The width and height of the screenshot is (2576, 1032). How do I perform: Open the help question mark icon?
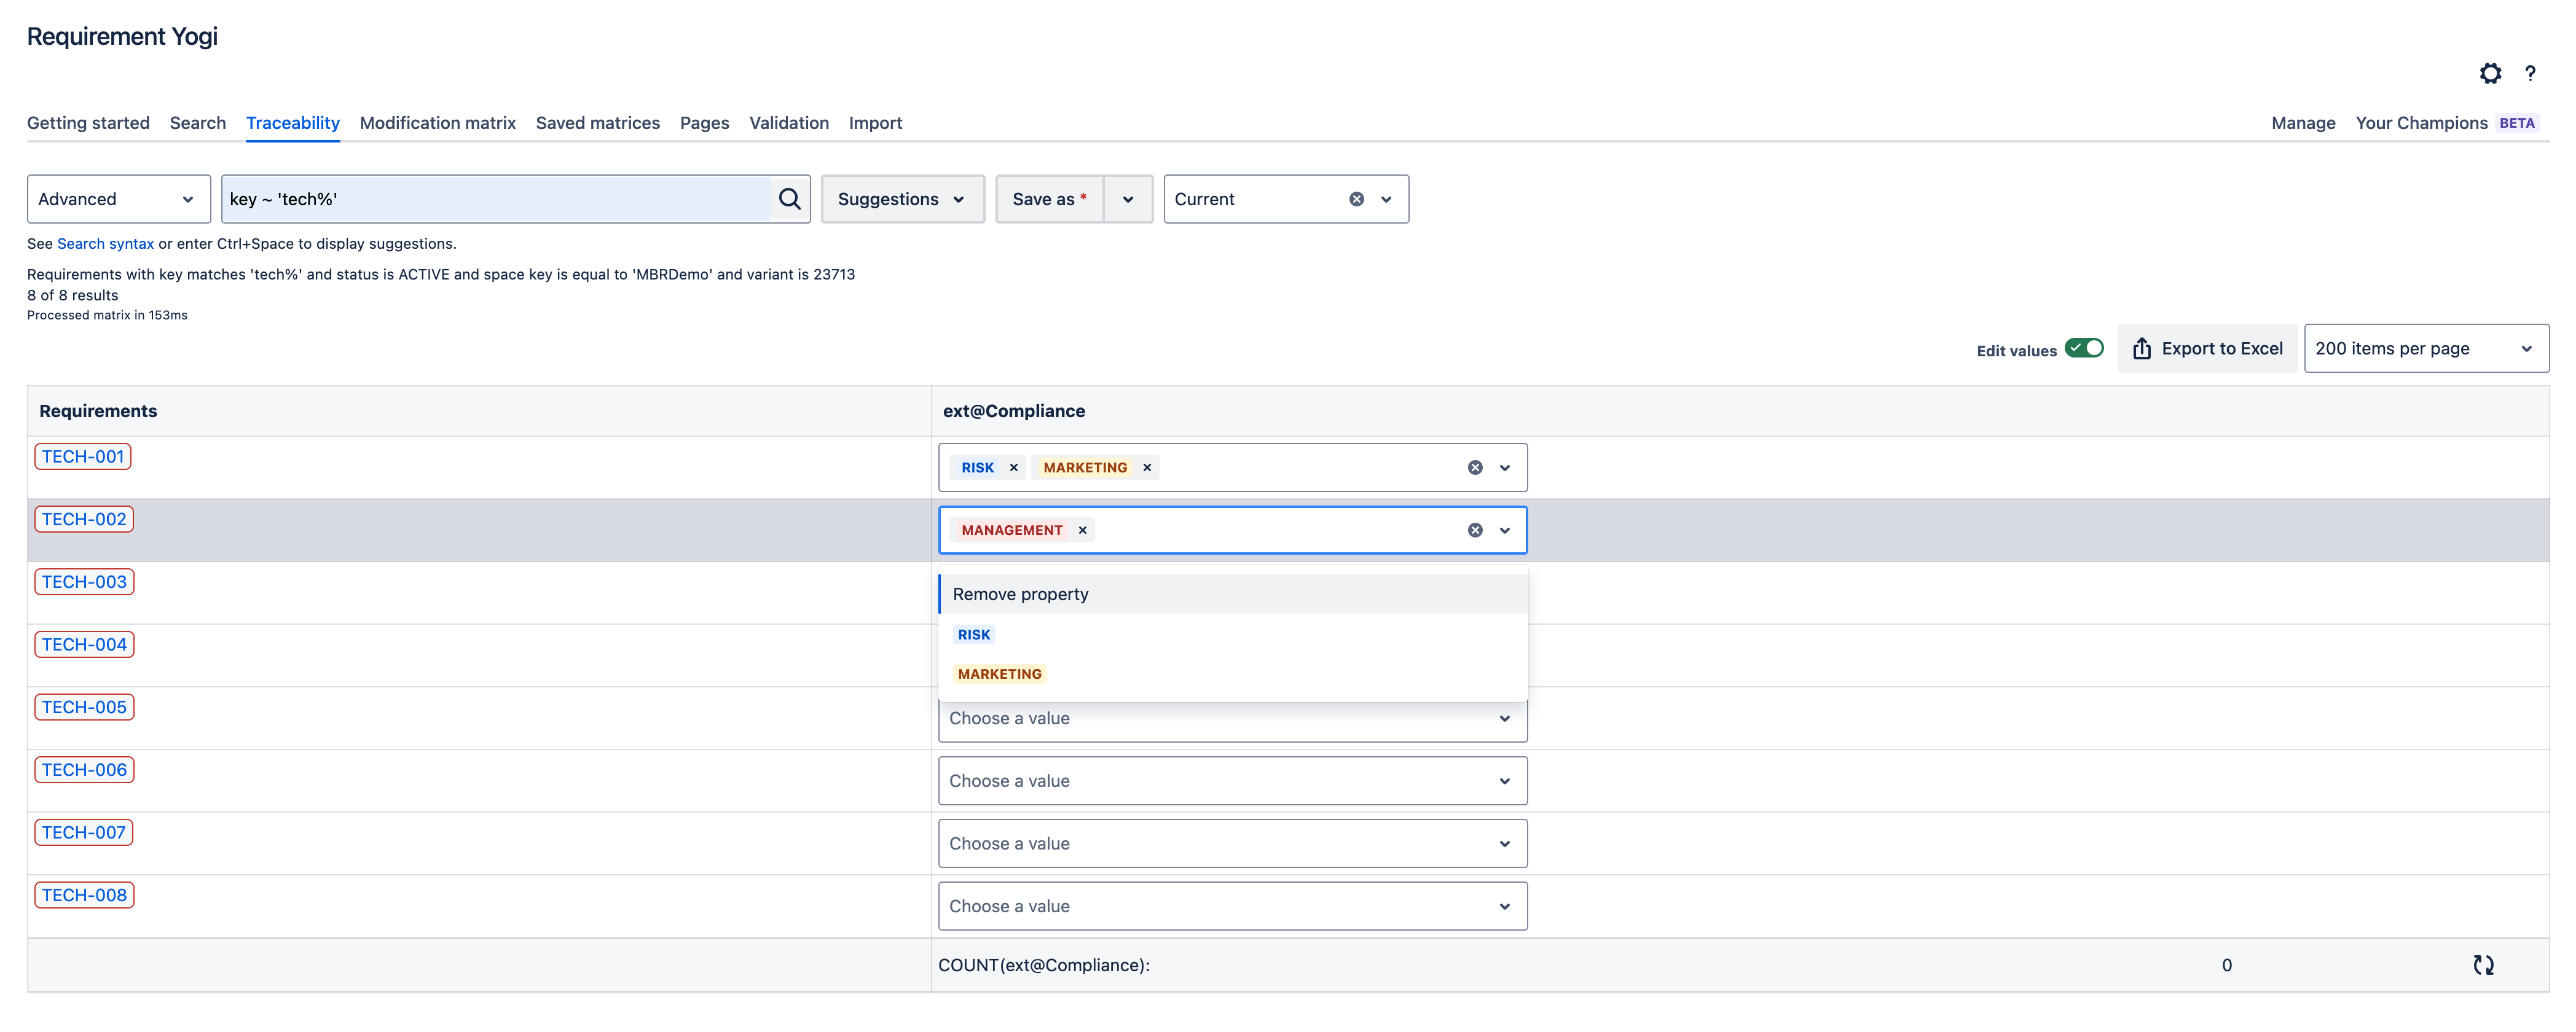tap(2531, 73)
